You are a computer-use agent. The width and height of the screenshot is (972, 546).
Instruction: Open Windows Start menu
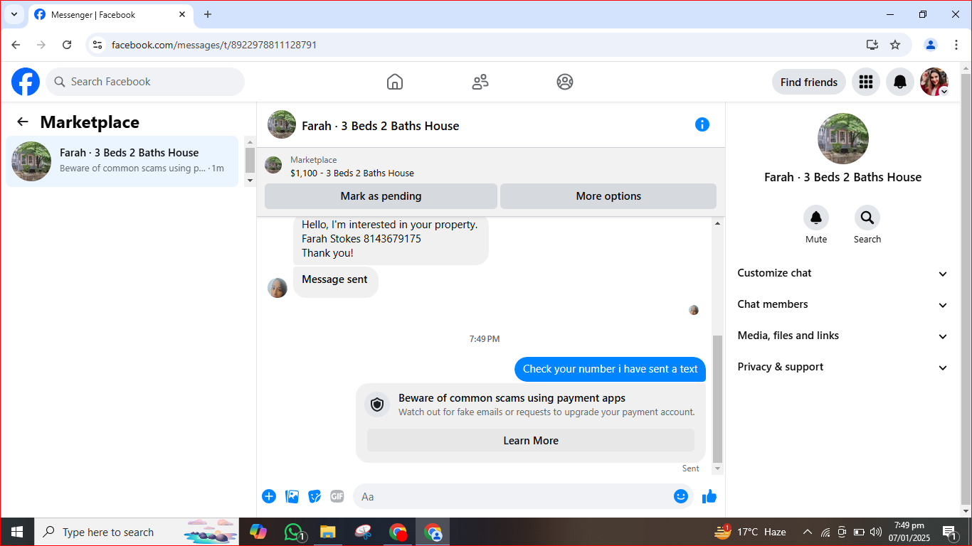click(17, 532)
